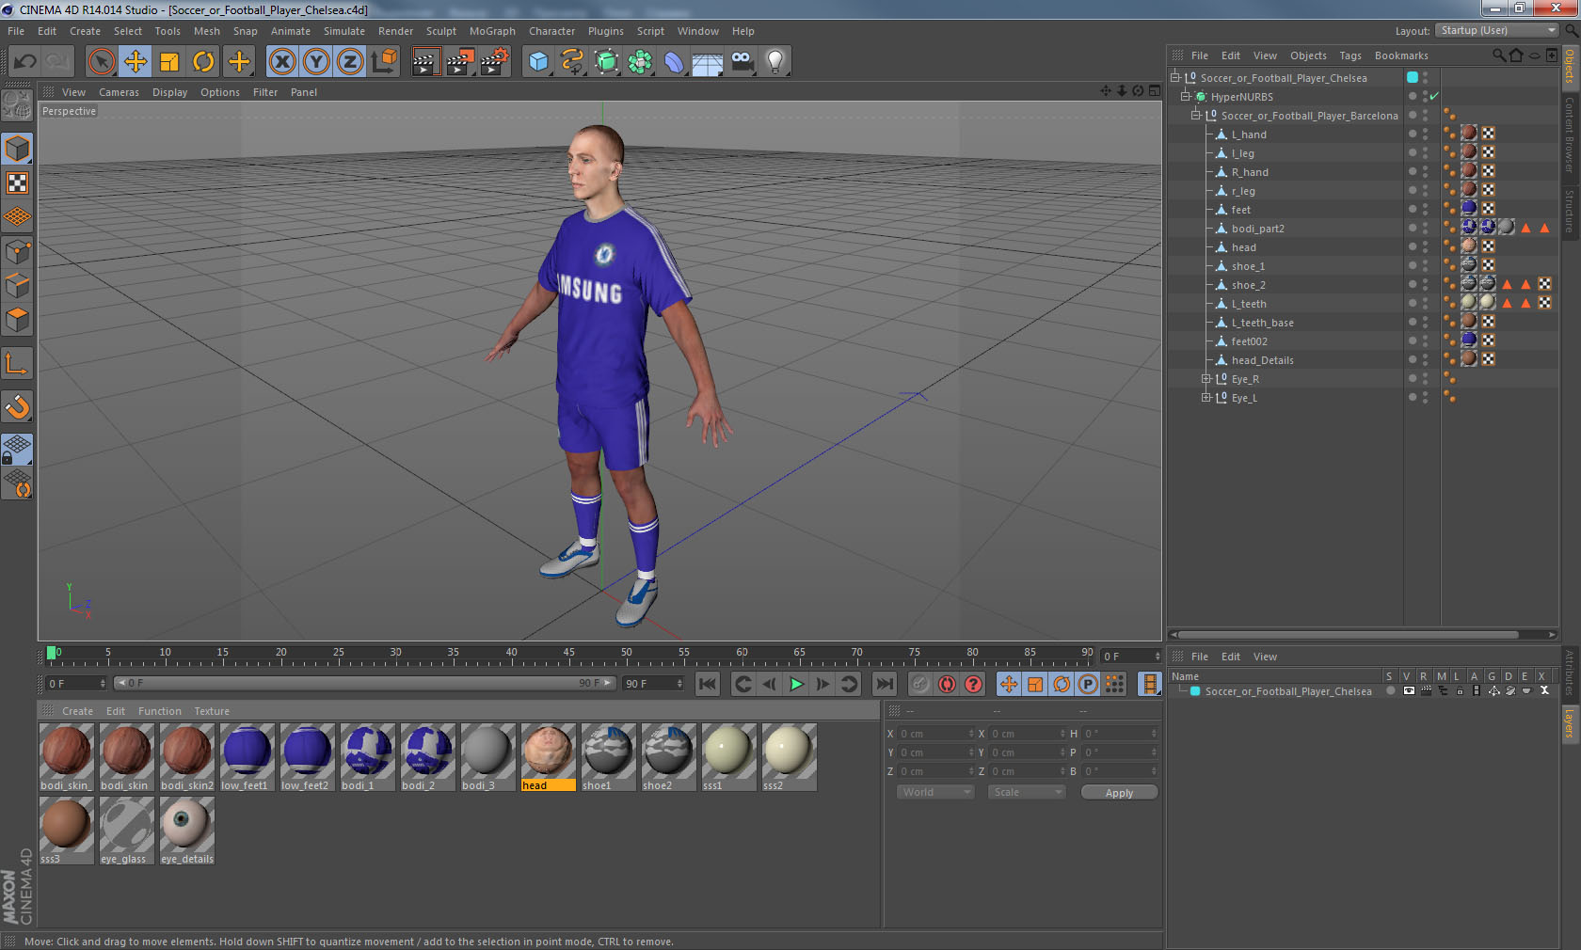Click frame 45 on timeline ruler

pyautogui.click(x=568, y=654)
